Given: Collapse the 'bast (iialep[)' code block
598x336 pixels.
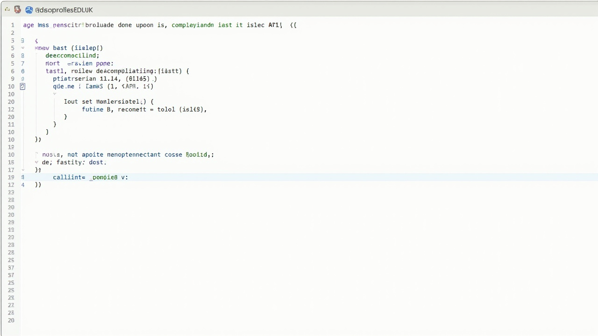Looking at the screenshot, I should tap(23, 48).
